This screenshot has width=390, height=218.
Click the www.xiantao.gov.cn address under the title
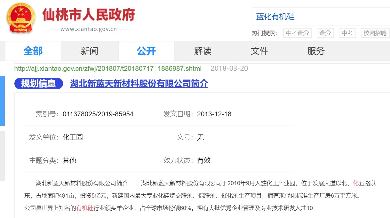coord(89,29)
